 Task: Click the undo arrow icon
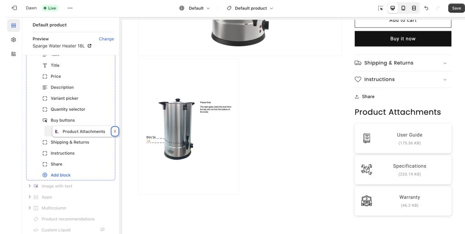coord(426,8)
